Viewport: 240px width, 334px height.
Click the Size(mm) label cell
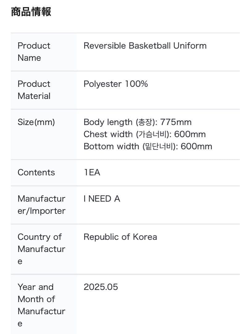click(x=36, y=122)
